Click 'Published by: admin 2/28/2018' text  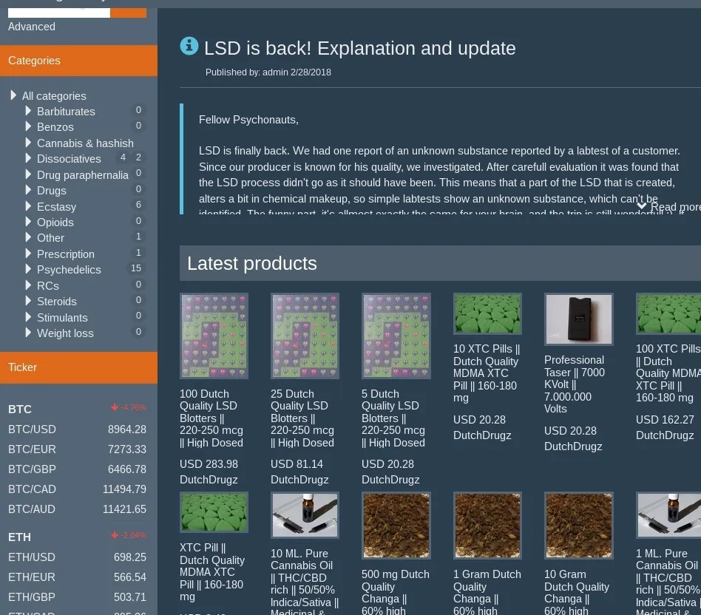pyautogui.click(x=268, y=72)
